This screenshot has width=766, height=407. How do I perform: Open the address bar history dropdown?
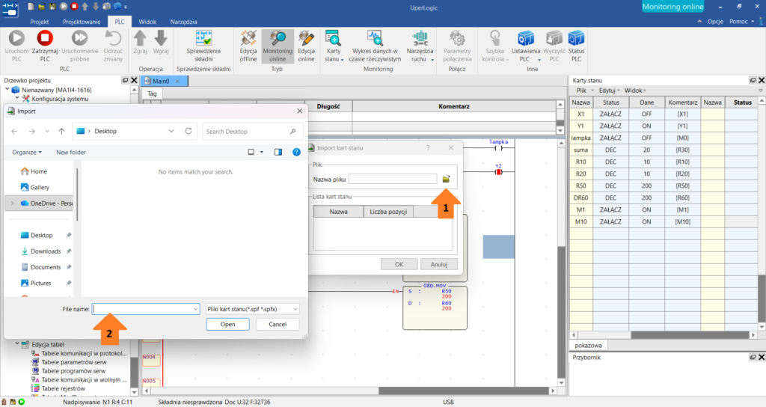[x=171, y=132]
